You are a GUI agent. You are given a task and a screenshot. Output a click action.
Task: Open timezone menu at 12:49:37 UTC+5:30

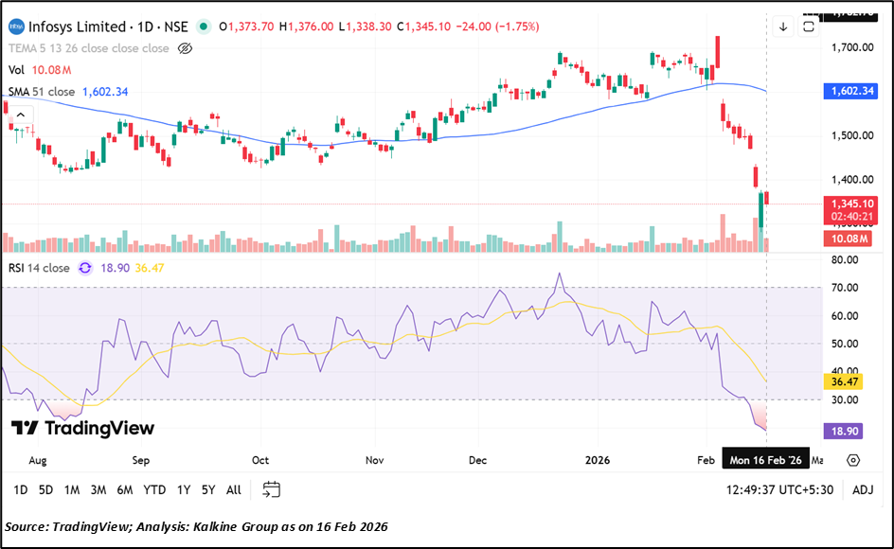click(x=779, y=489)
